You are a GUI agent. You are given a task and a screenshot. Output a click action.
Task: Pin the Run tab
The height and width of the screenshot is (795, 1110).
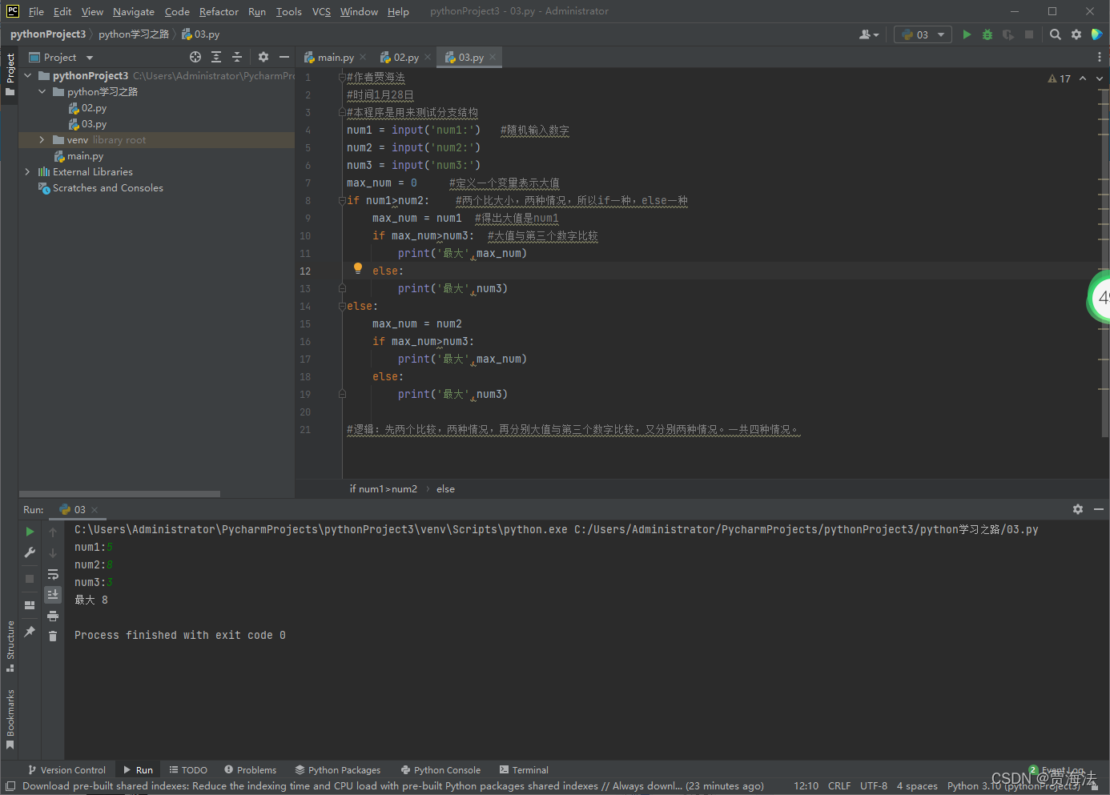(30, 632)
